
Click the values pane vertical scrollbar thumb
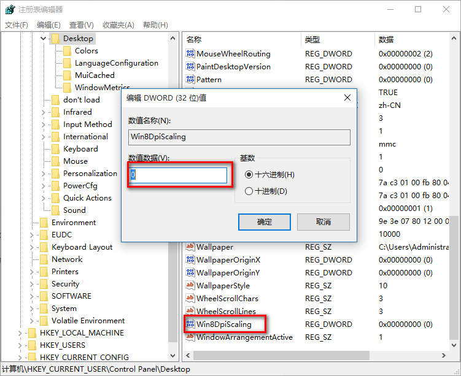click(454, 278)
